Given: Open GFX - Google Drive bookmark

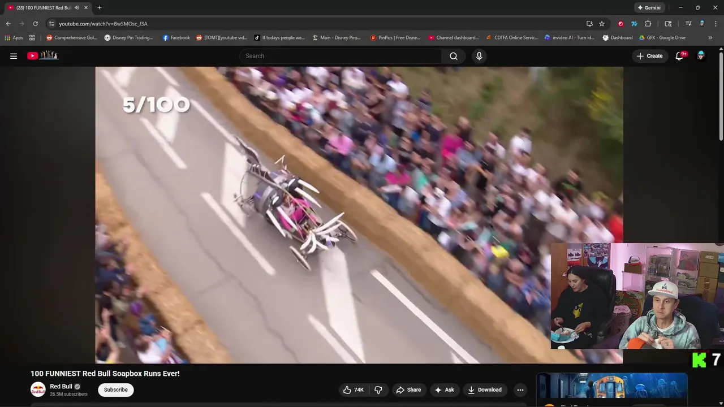Looking at the screenshot, I should coord(662,38).
